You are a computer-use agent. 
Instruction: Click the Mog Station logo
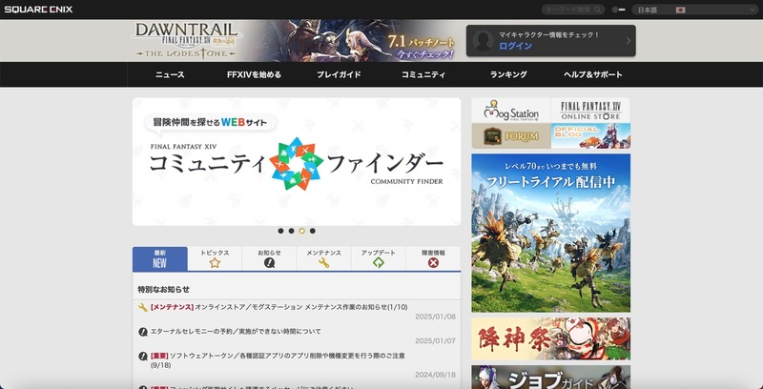(x=511, y=111)
